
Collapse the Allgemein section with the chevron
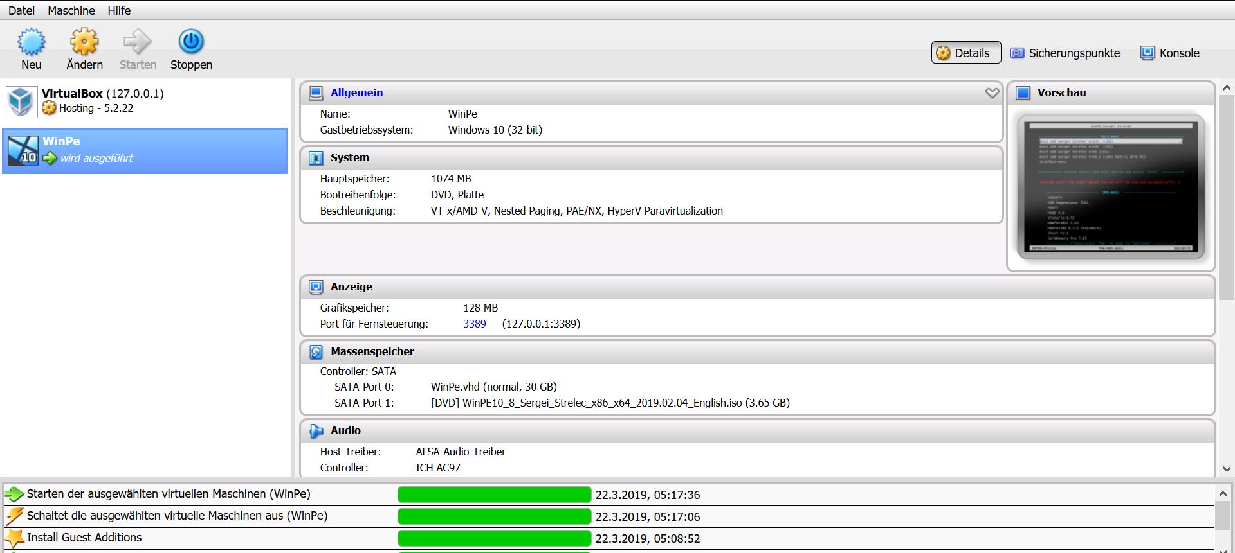[992, 93]
